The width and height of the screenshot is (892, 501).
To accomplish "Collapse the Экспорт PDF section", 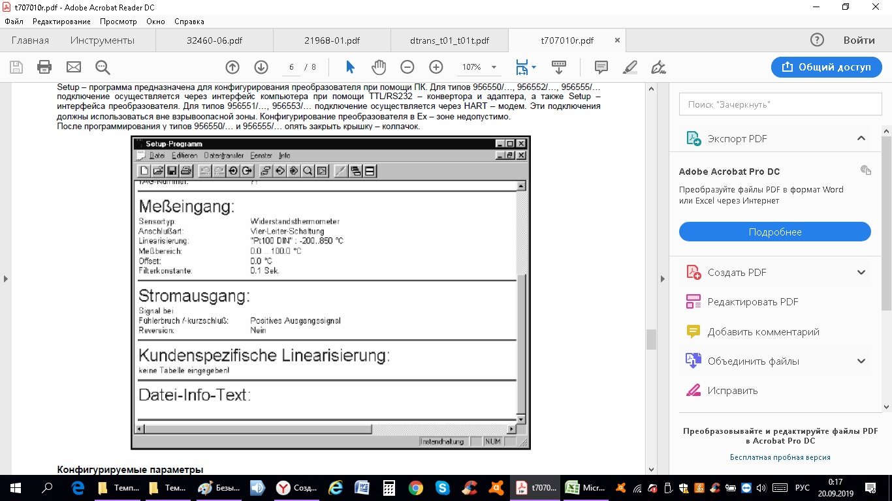I will coord(861,138).
